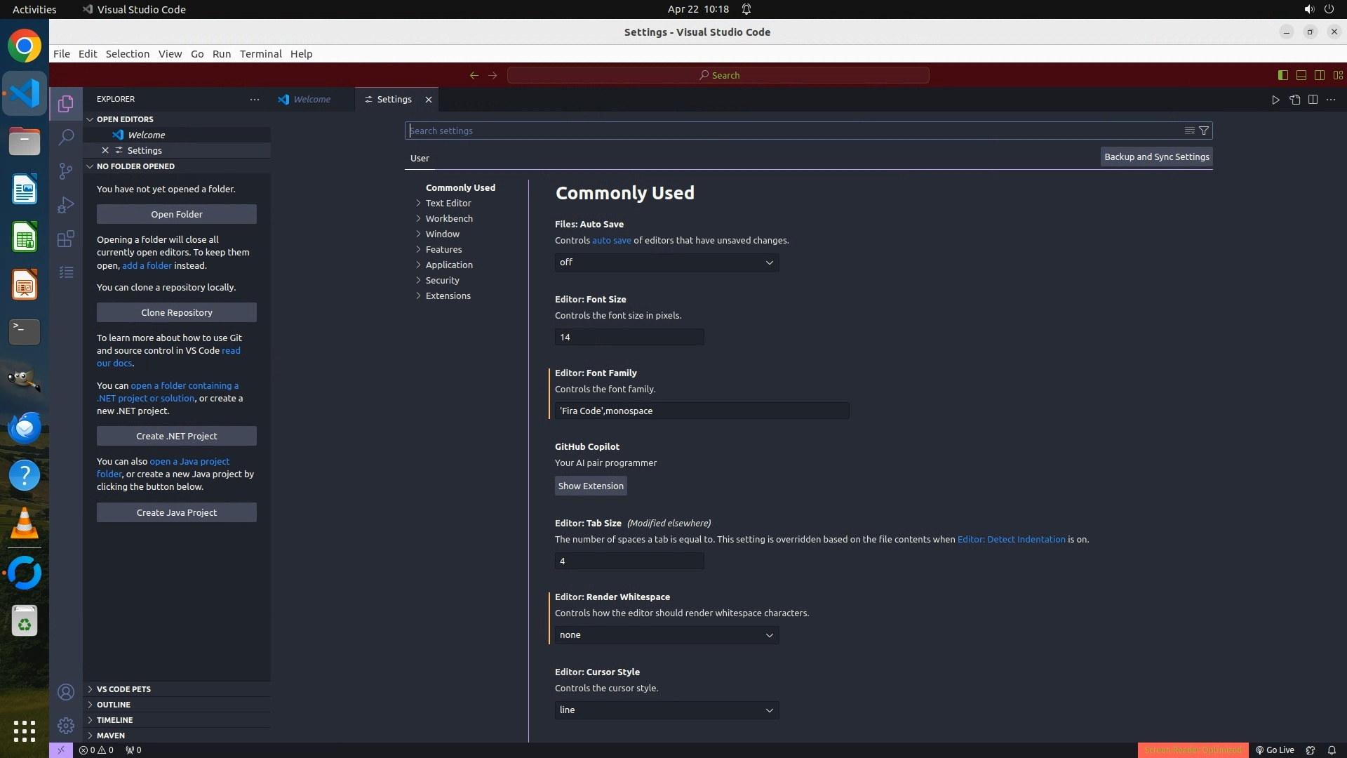The height and width of the screenshot is (758, 1347).
Task: Follow the Editor: Detect Indentation link
Action: click(1011, 540)
